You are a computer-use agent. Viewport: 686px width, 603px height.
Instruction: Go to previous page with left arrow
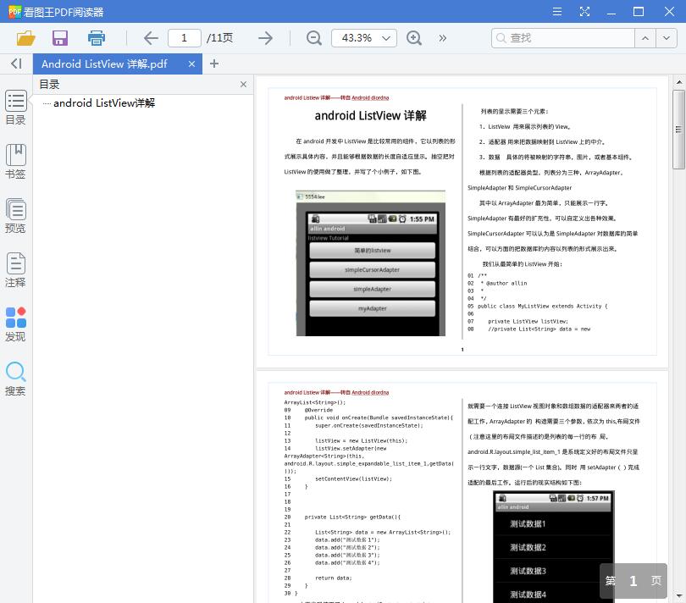coord(150,38)
